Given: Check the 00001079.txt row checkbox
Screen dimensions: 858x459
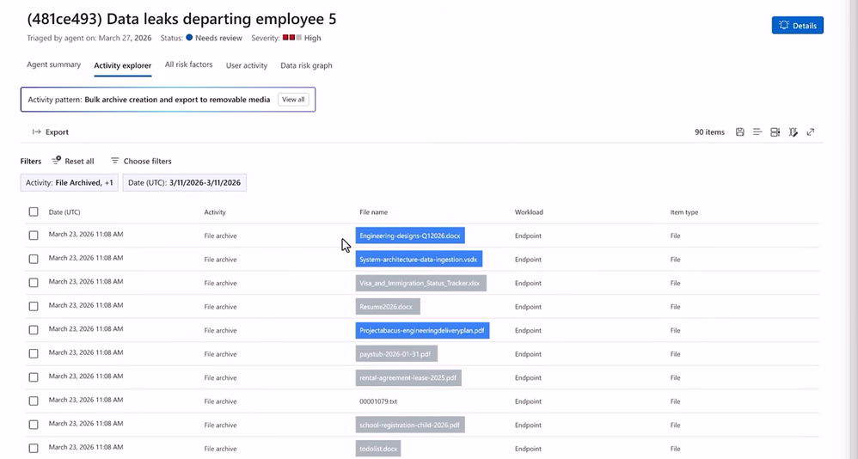Looking at the screenshot, I should point(34,401).
